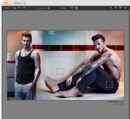Activate the arrow select tool
The image size is (130, 119).
(x=111, y=8)
